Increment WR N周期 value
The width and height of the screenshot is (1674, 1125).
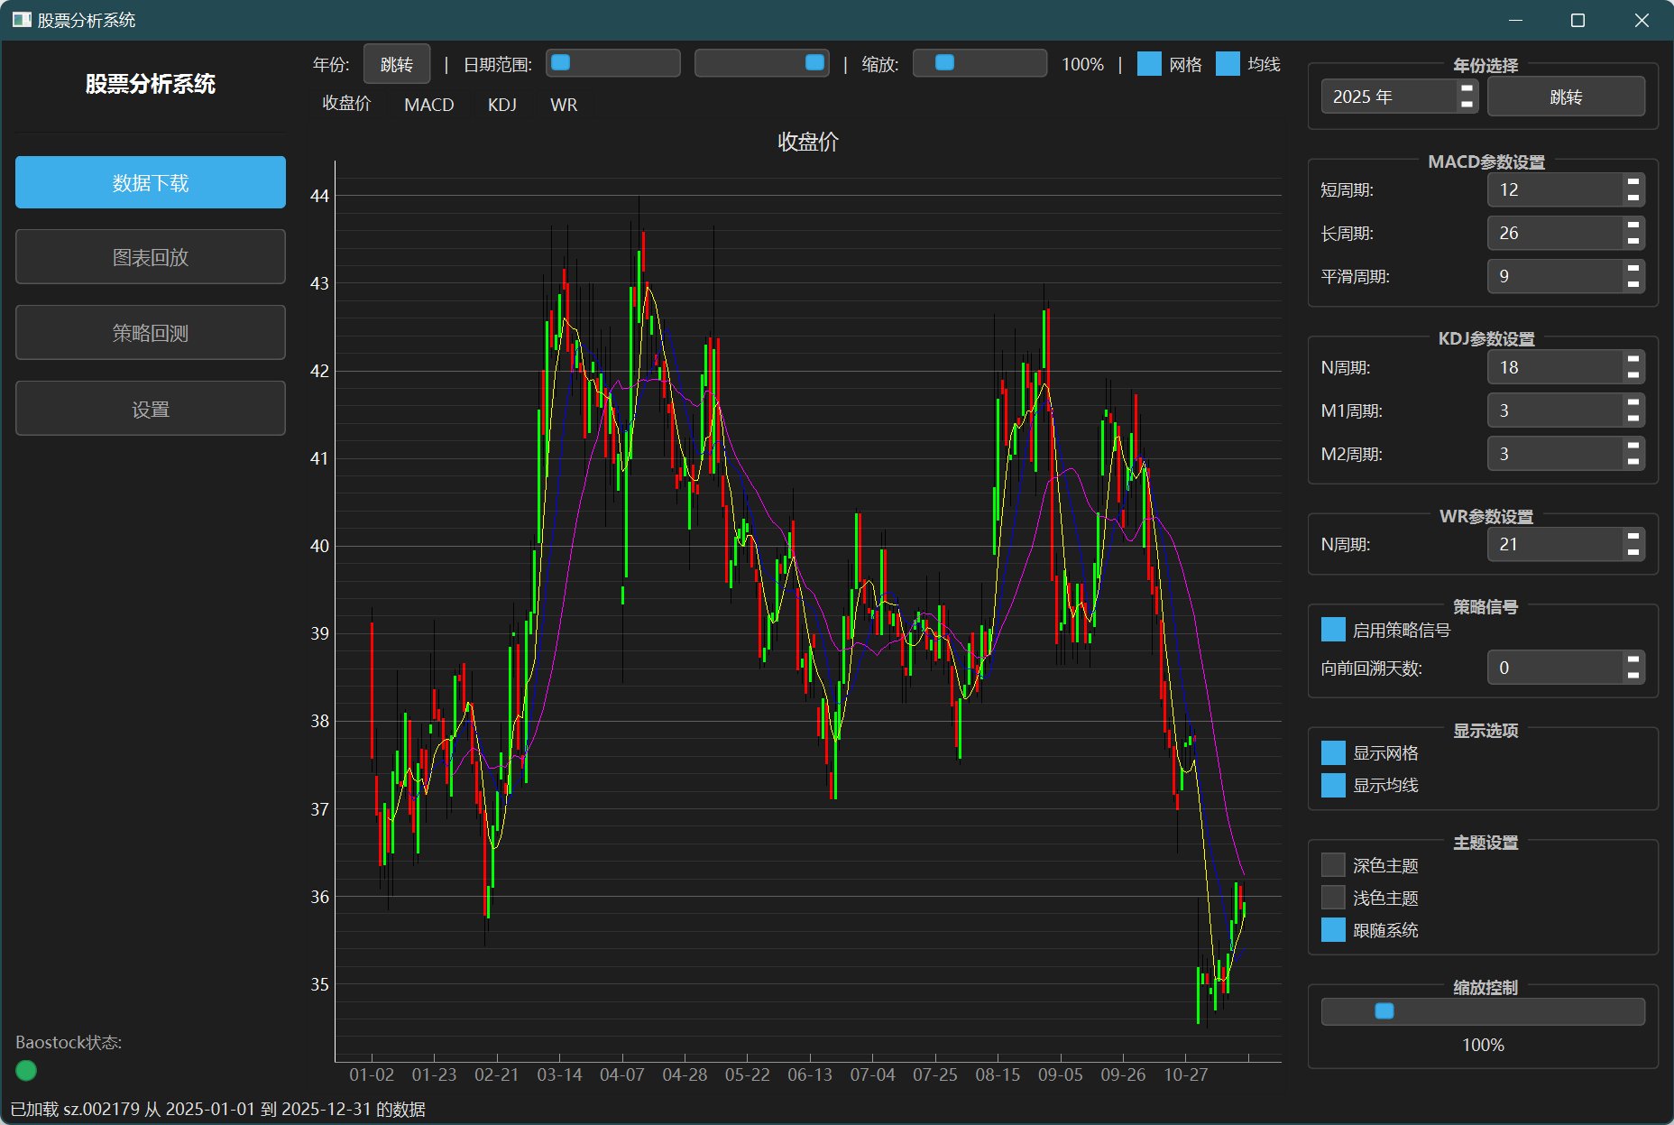click(1633, 537)
